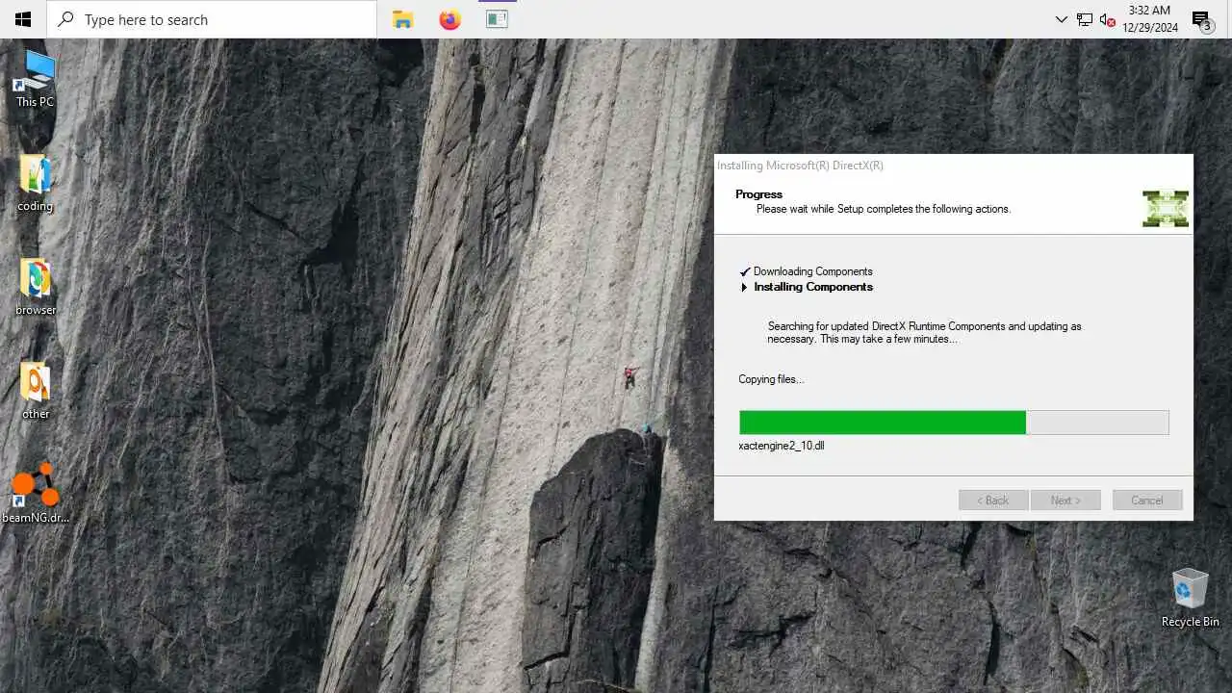Screen dimensions: 1232x693
Task: Open the This PC desktop icon
Action: coord(36,79)
